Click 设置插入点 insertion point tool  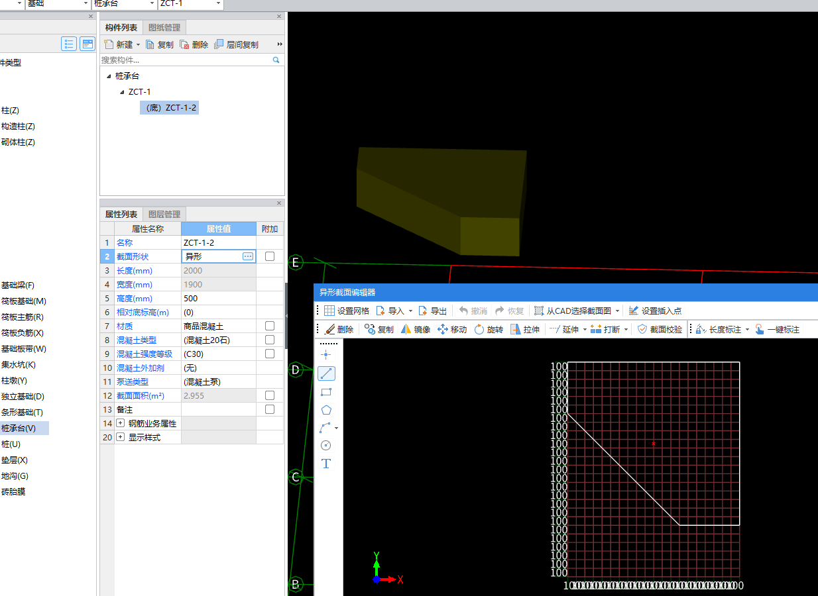(655, 311)
